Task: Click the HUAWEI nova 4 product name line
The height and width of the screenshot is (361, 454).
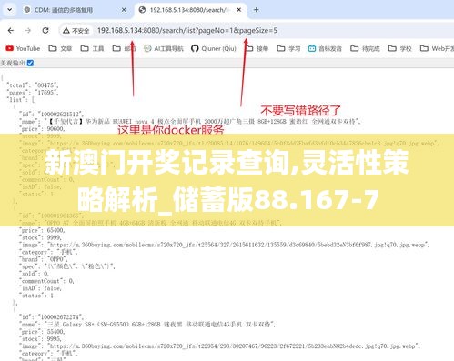Action: [191, 122]
